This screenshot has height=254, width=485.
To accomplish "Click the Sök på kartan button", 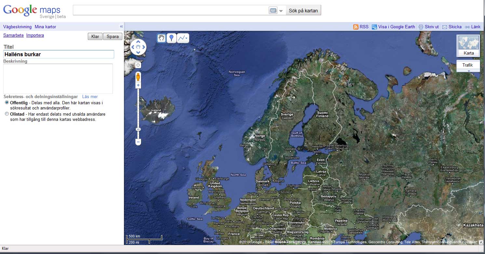I will coord(303,10).
